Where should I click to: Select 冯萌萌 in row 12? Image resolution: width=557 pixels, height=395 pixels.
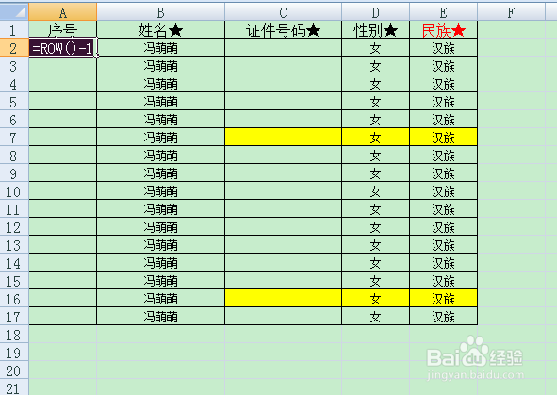[x=160, y=226]
